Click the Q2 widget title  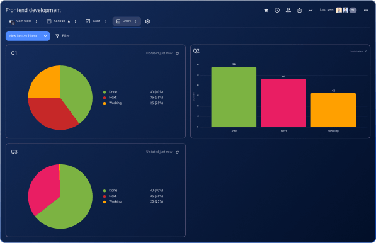196,51
